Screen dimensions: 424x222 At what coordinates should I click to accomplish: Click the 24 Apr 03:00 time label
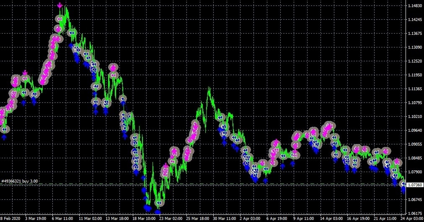coord(412,218)
